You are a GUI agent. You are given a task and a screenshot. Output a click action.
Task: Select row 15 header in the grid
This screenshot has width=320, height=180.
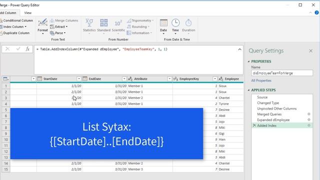[6, 169]
